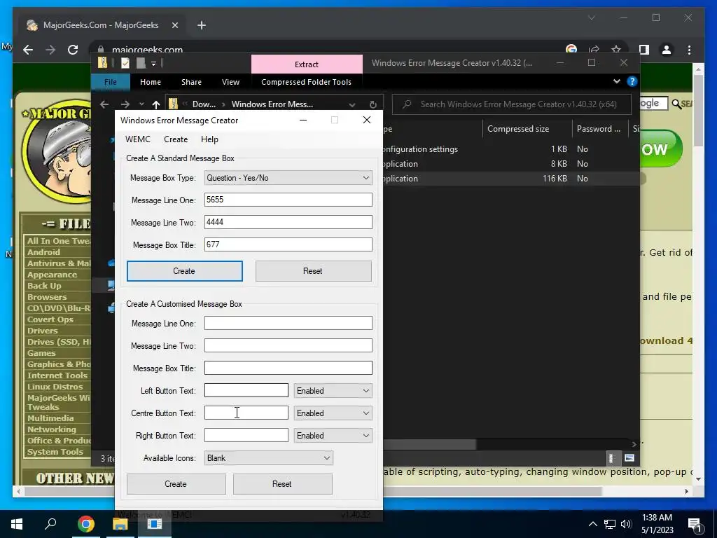Switch Explorer to large icons view icon
The height and width of the screenshot is (538, 717).
(629, 458)
